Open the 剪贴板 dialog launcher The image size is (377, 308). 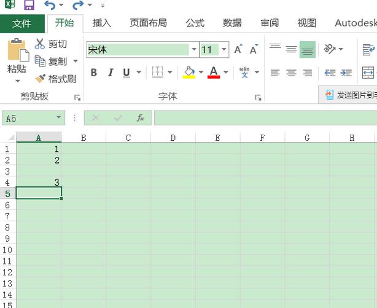(x=77, y=98)
